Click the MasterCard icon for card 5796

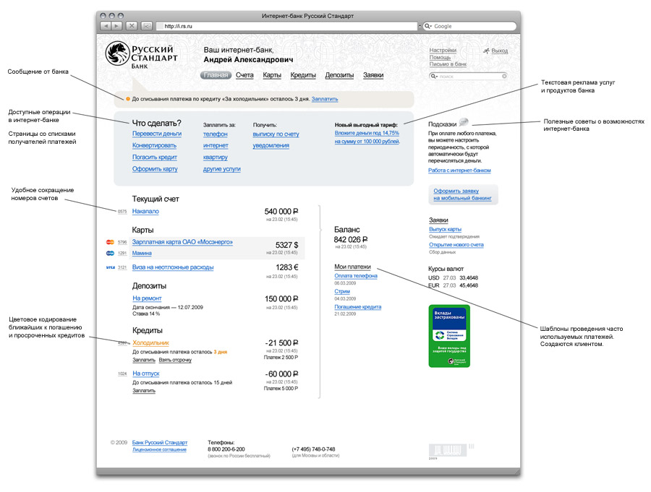pos(110,242)
